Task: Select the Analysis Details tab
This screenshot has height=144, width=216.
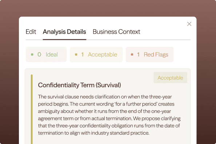Action: tap(64, 32)
